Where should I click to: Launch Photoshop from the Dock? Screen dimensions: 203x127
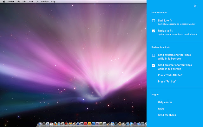[93, 124]
